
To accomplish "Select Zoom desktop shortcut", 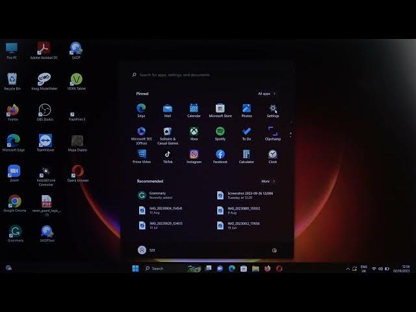I will click(x=14, y=174).
